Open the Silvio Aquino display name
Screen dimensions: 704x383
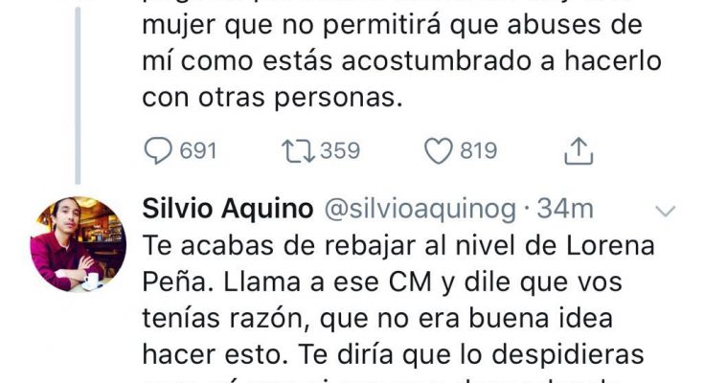coord(228,209)
